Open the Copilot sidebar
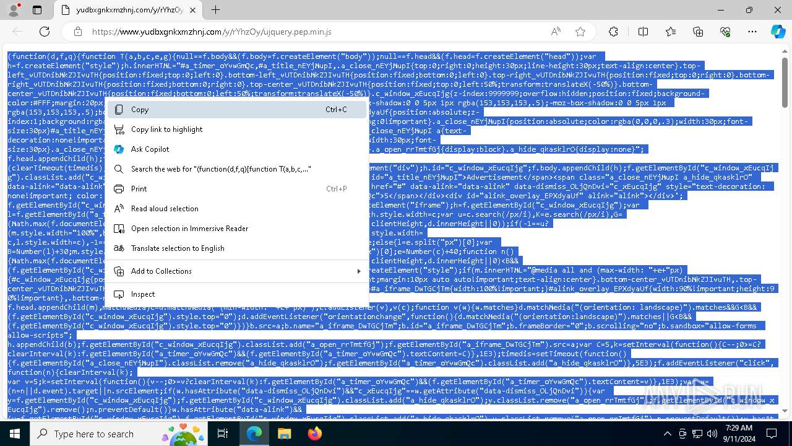Viewport: 792px width, 446px height. click(x=778, y=32)
